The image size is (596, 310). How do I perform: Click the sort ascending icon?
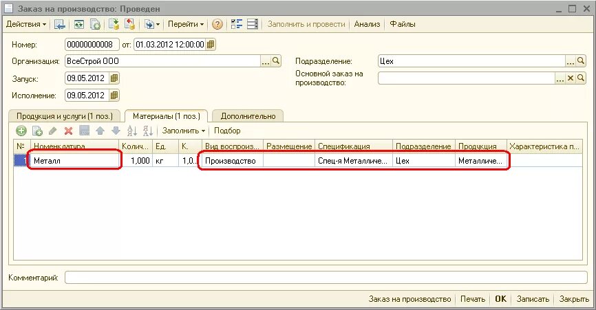(x=132, y=131)
